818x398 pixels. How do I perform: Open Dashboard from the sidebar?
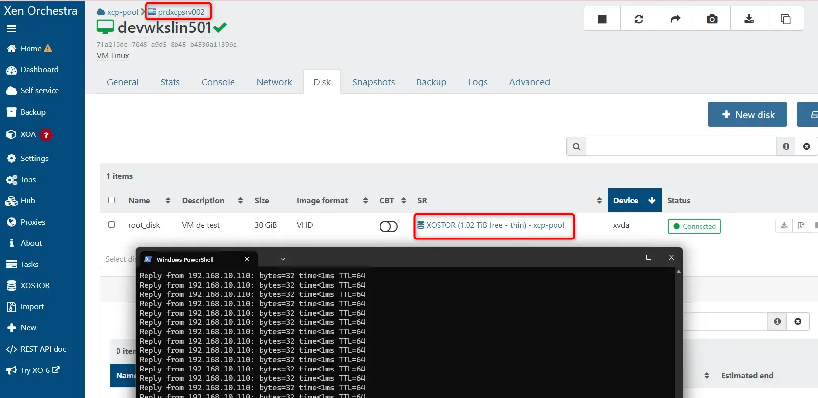[32, 70]
